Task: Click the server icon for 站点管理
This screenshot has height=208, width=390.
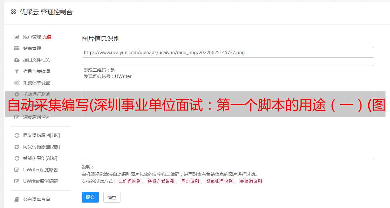Action: [x=17, y=48]
